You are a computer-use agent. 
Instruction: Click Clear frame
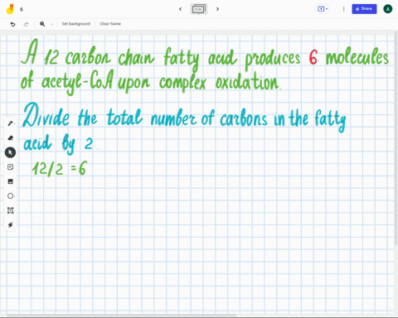point(110,24)
